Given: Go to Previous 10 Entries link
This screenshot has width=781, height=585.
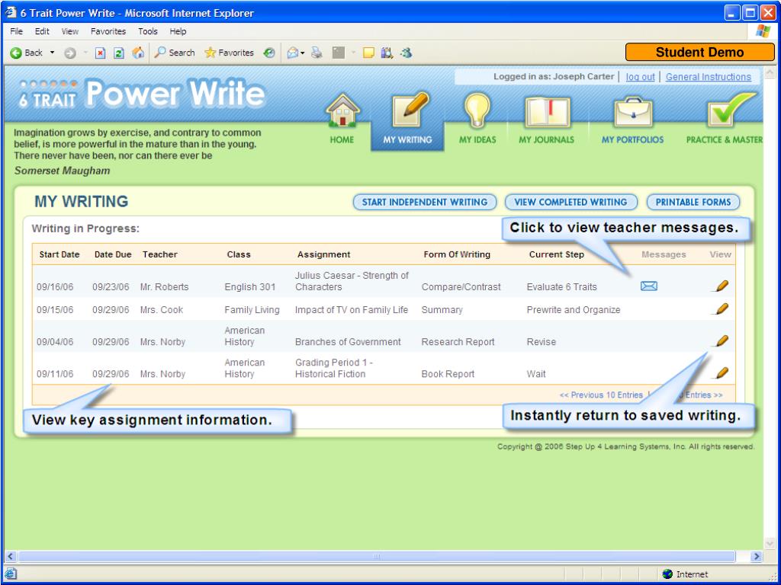Looking at the screenshot, I should [x=601, y=395].
